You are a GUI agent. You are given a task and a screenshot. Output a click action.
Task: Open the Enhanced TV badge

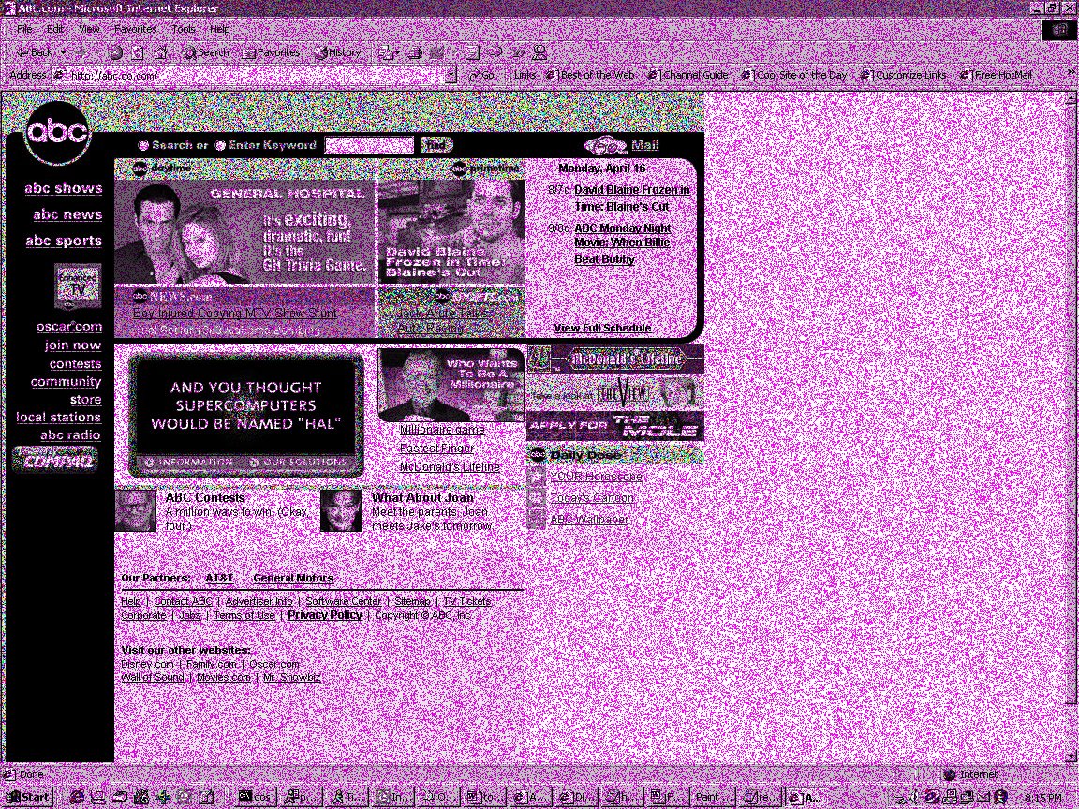(x=78, y=287)
